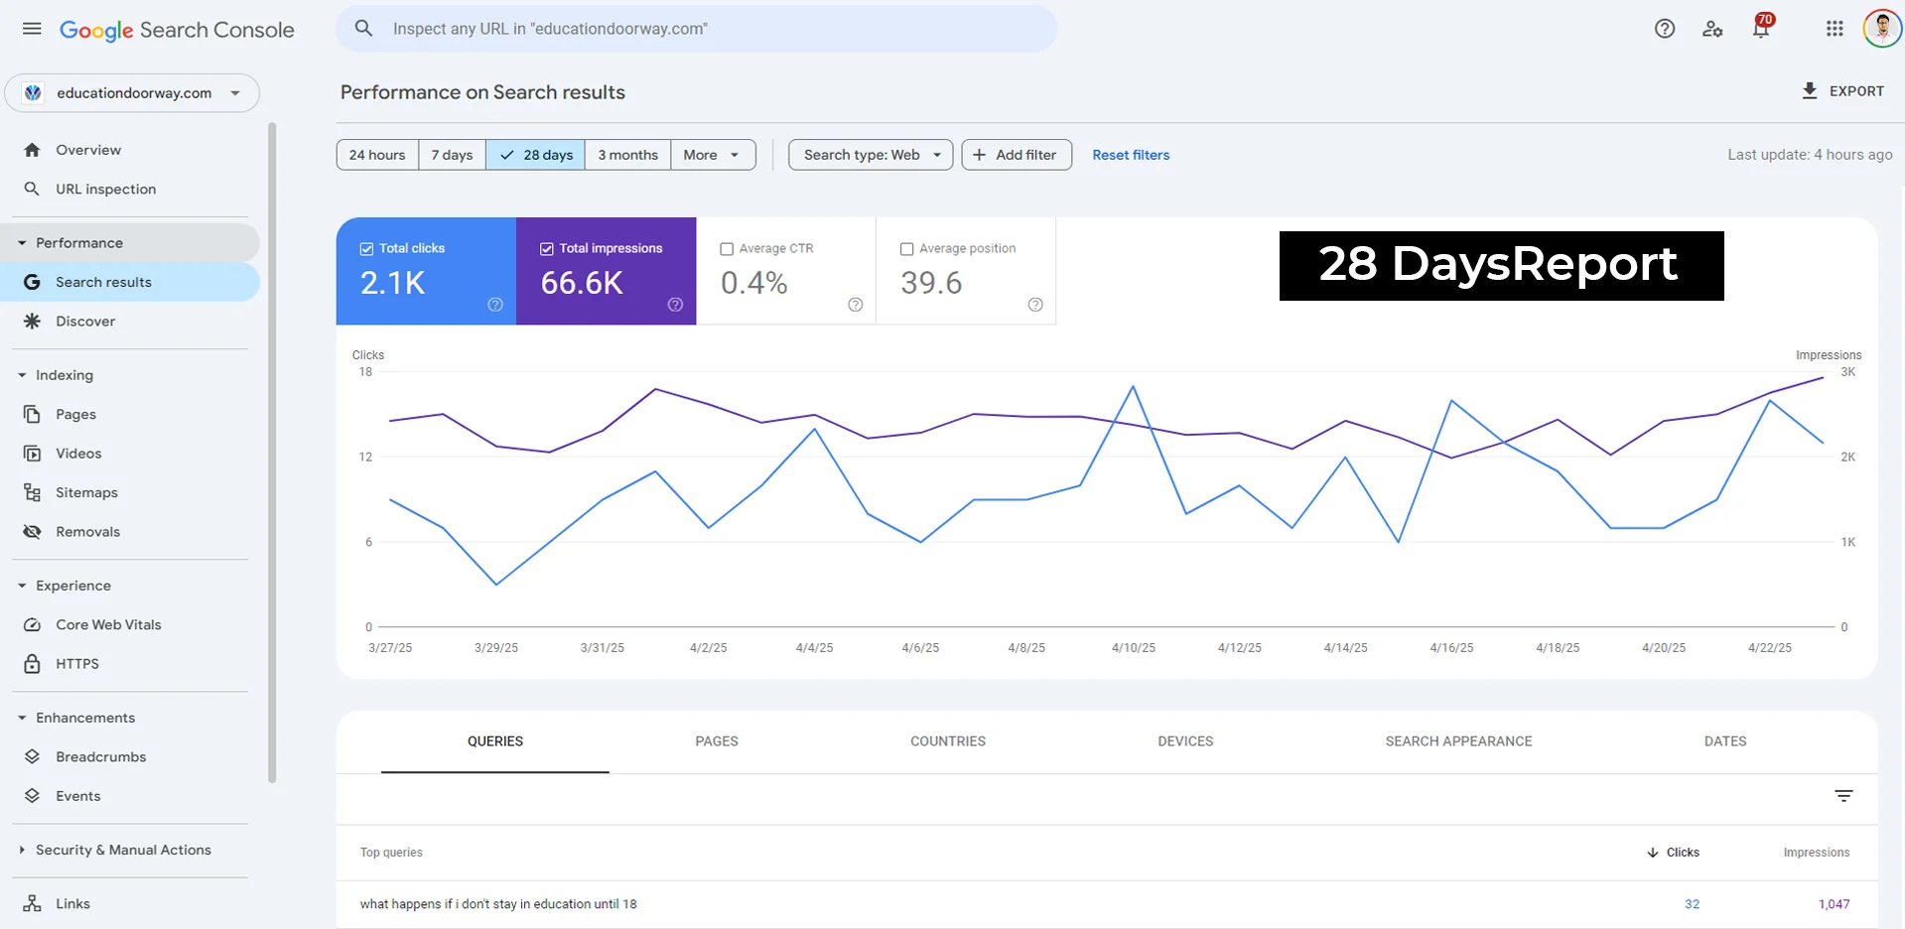Click the Pages documents icon
Viewport: 1905px width, 929px height.
(x=32, y=414)
